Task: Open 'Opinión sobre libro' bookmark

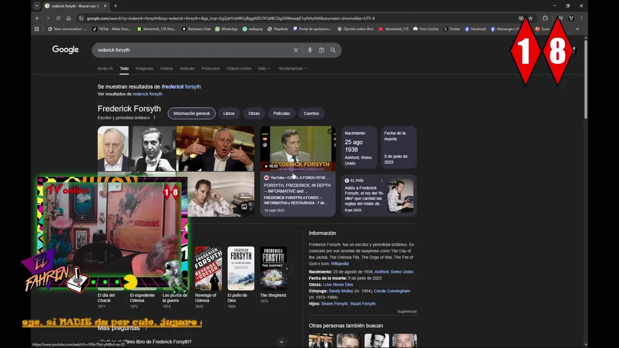Action: pyautogui.click(x=355, y=29)
